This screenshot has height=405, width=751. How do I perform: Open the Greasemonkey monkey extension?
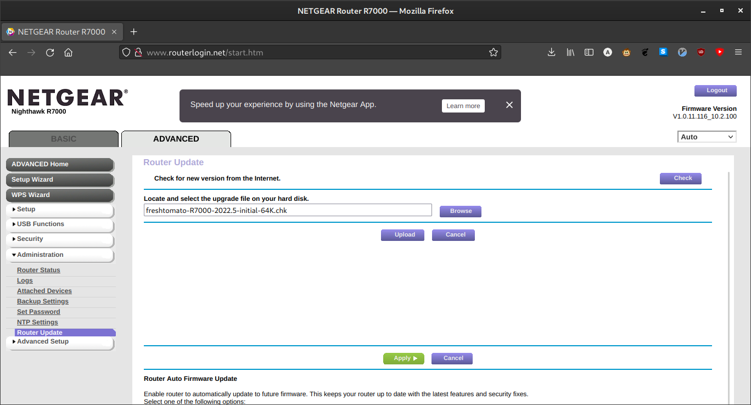pos(626,52)
